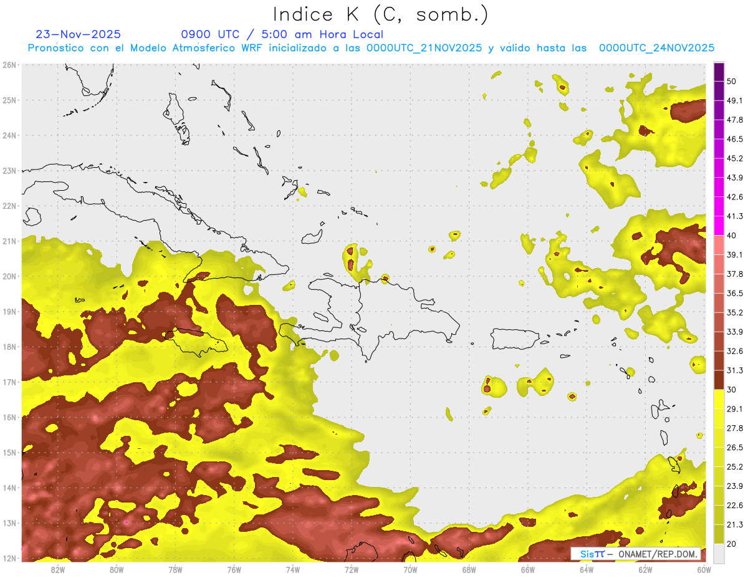This screenshot has height=578, width=748.
Task: Click the '78W' longitude label
Action: [x=175, y=569]
